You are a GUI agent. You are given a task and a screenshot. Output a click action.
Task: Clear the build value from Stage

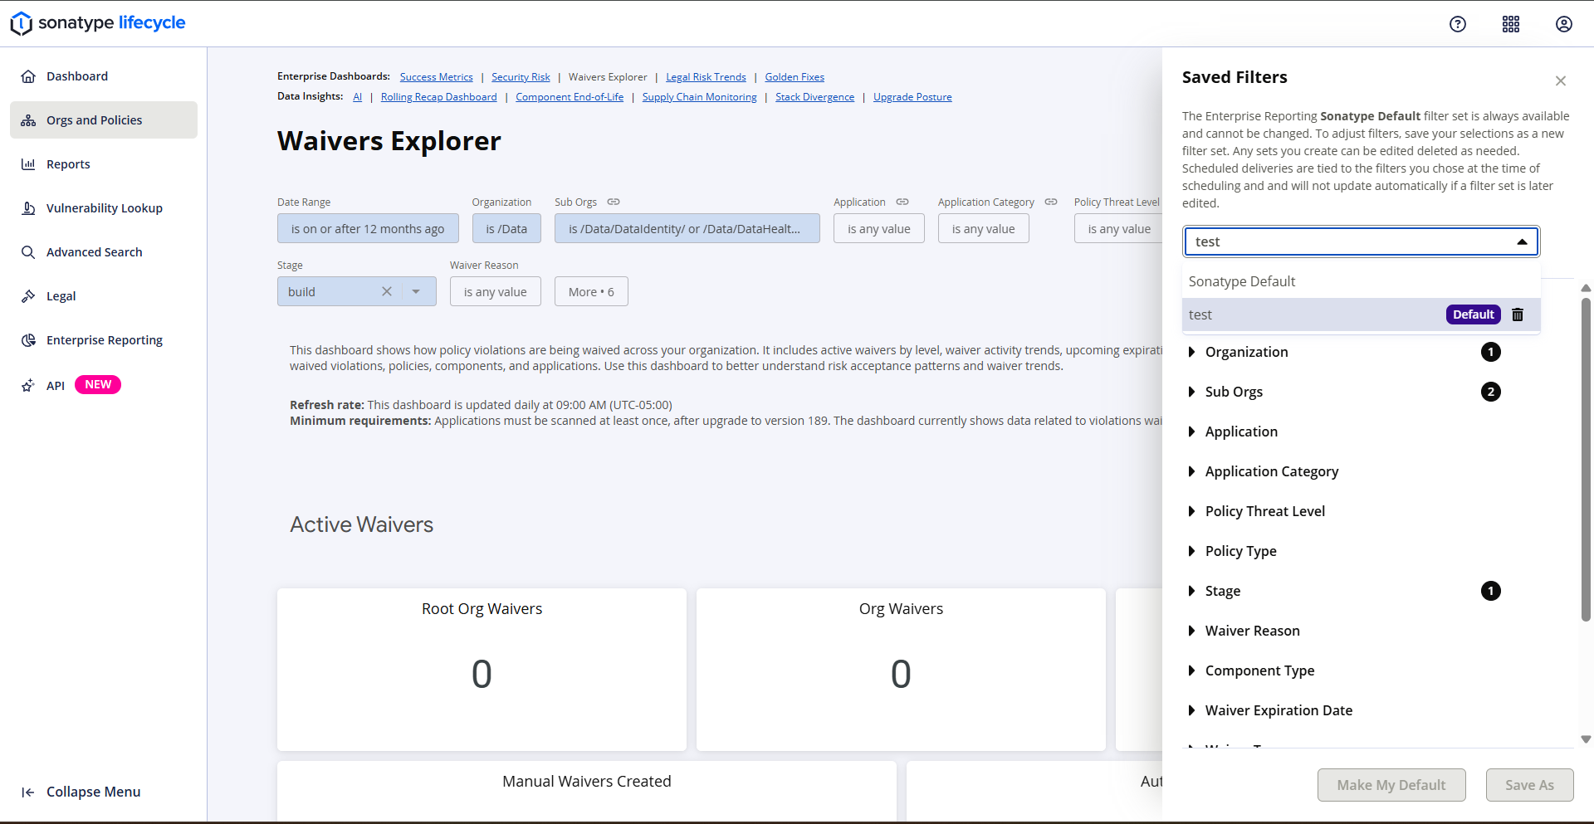[x=387, y=291]
